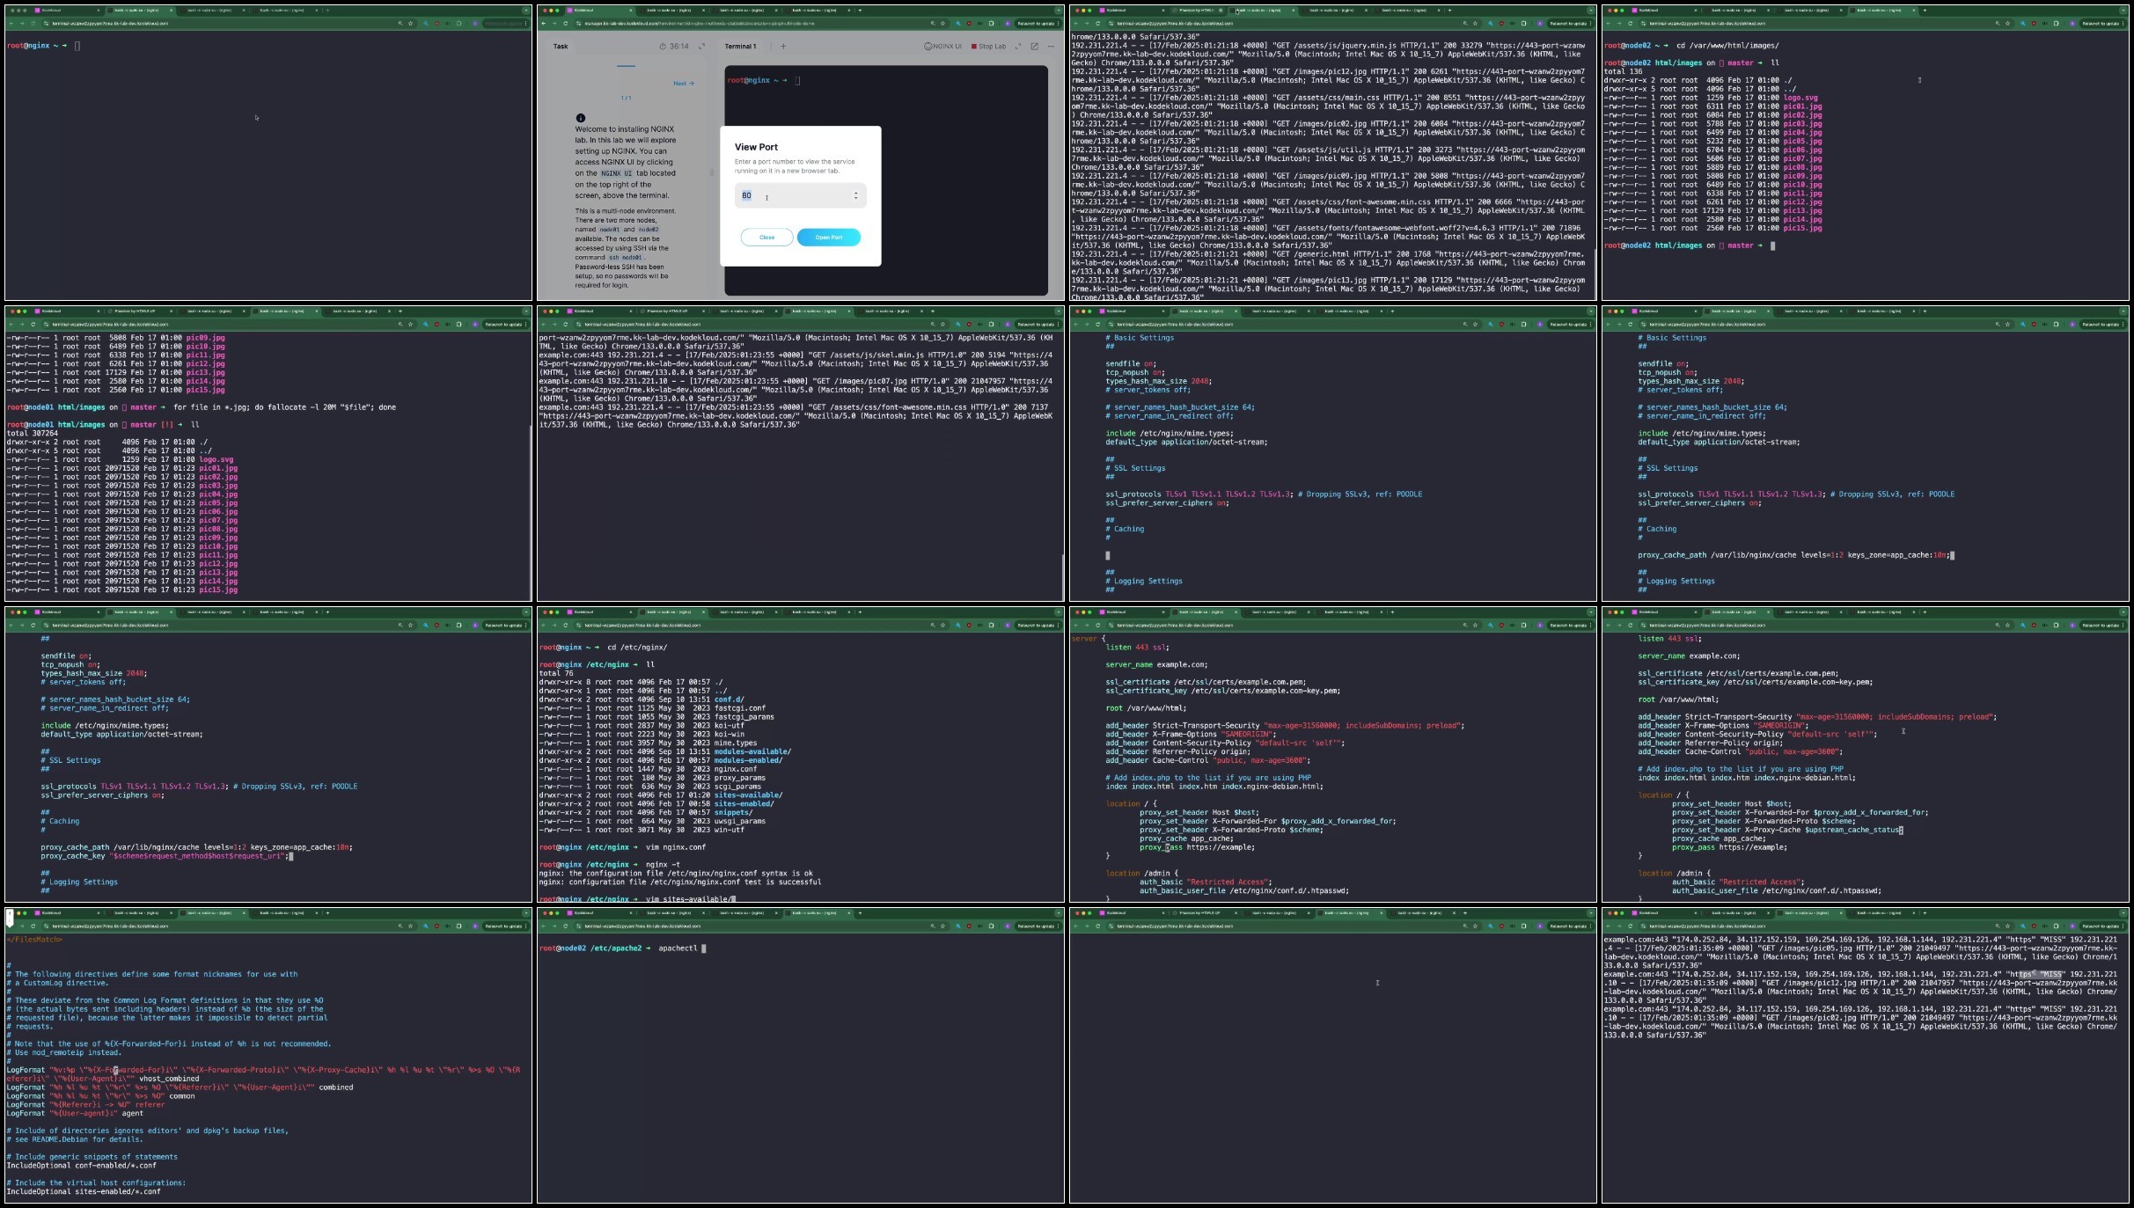Viewport: 2134px width, 1208px height.
Task: Click the zoom magnifier icon in the lab window's address bar
Action: point(933,24)
